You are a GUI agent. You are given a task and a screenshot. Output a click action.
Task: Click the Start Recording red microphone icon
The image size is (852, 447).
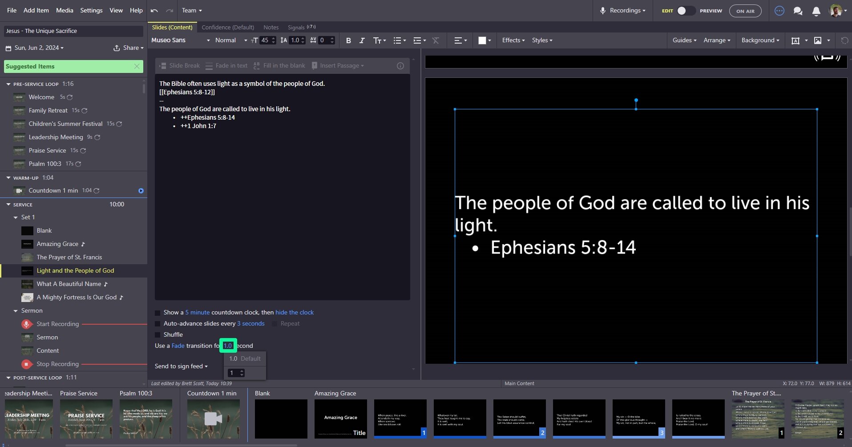click(26, 324)
